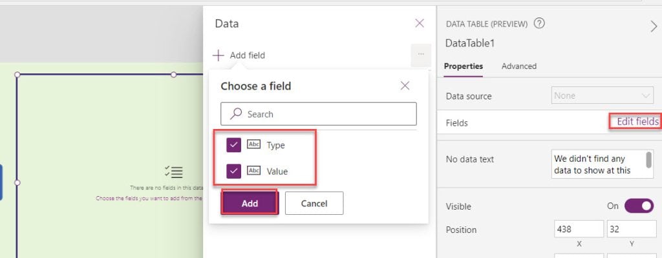662x258 pixels.
Task: Click the No data text scrollbar
Action: tap(649, 160)
